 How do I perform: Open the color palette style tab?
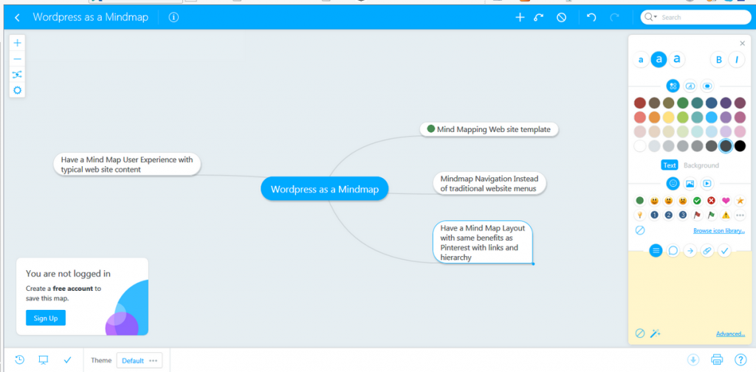tap(673, 86)
